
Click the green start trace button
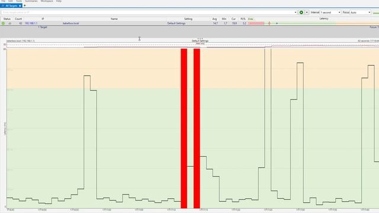301,12
